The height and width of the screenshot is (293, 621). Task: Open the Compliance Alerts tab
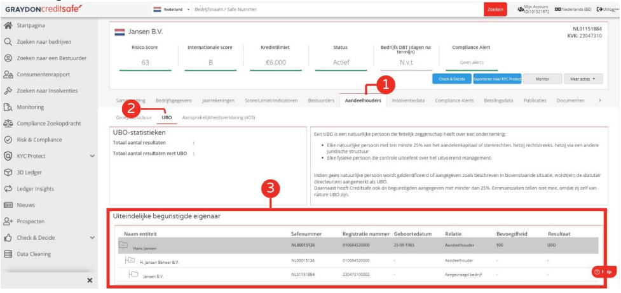tap(454, 100)
